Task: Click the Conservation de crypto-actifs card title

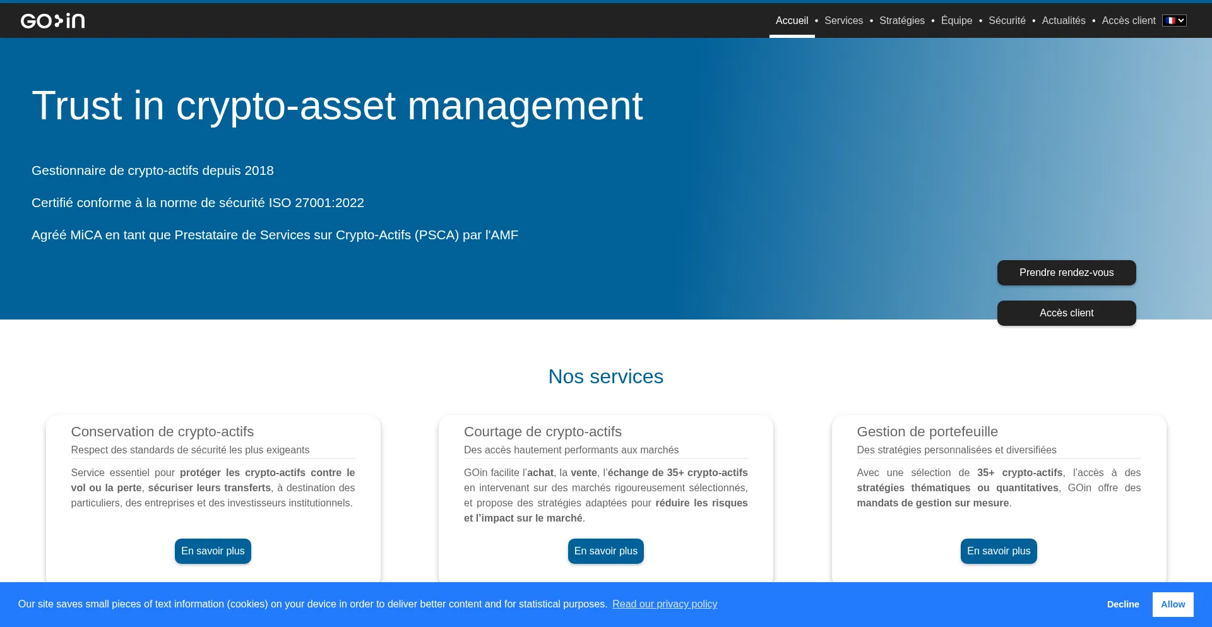Action: click(162, 432)
